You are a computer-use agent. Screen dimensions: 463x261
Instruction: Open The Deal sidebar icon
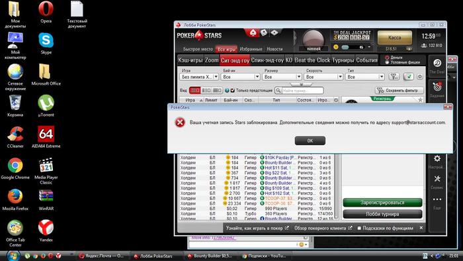tap(437, 63)
